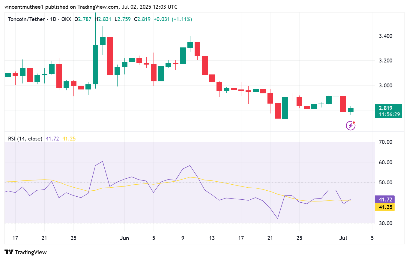Click the Jul date label on time axis
Viewport: 409px width, 260px height.
344,238
